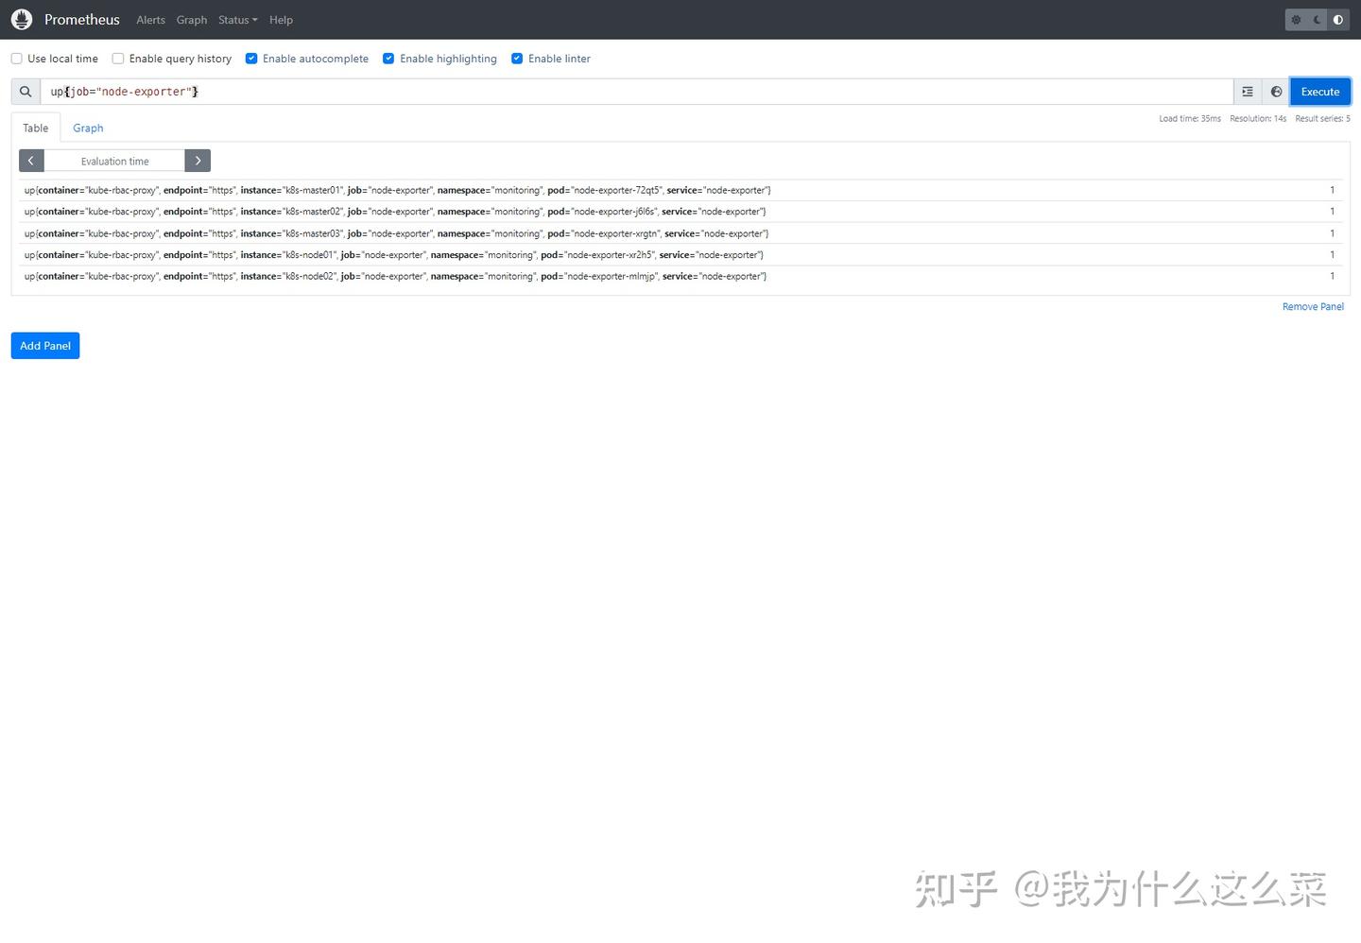Click the Remove Panel link
This screenshot has width=1361, height=943.
(1313, 306)
